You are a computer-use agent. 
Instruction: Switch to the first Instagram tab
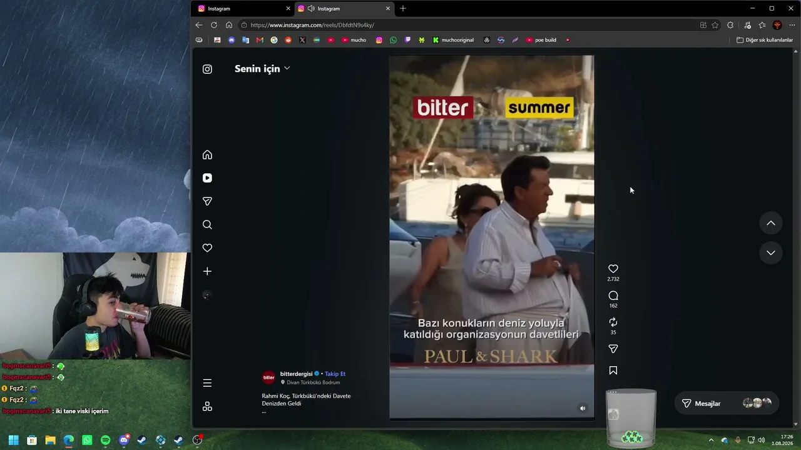[243, 9]
